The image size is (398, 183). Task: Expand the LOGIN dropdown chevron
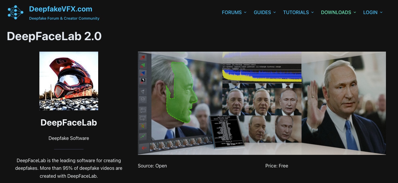coord(381,12)
